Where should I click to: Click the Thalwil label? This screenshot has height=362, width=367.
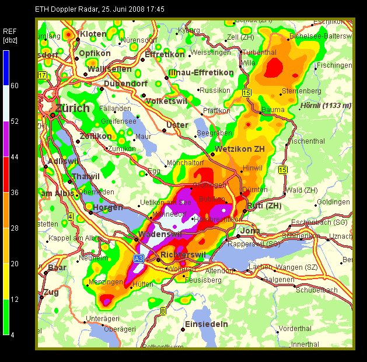(86, 176)
